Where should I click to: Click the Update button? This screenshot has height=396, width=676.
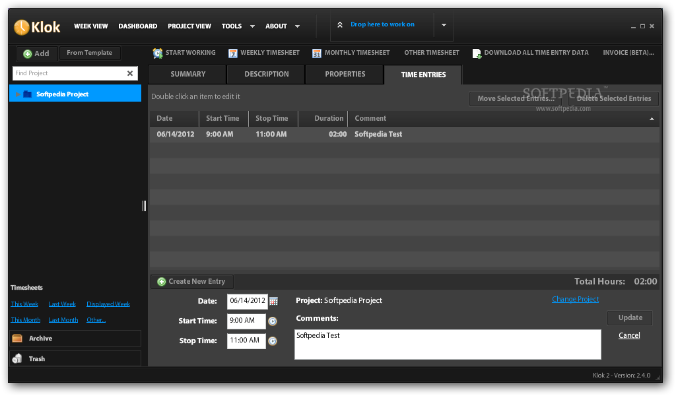coord(630,318)
